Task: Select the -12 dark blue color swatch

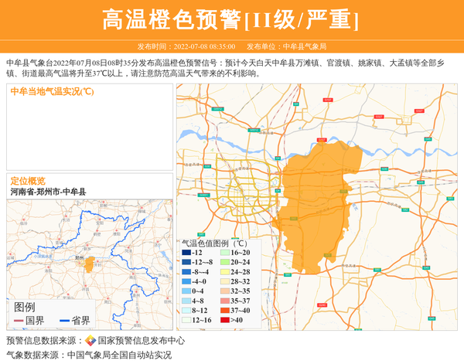Action: point(186,253)
